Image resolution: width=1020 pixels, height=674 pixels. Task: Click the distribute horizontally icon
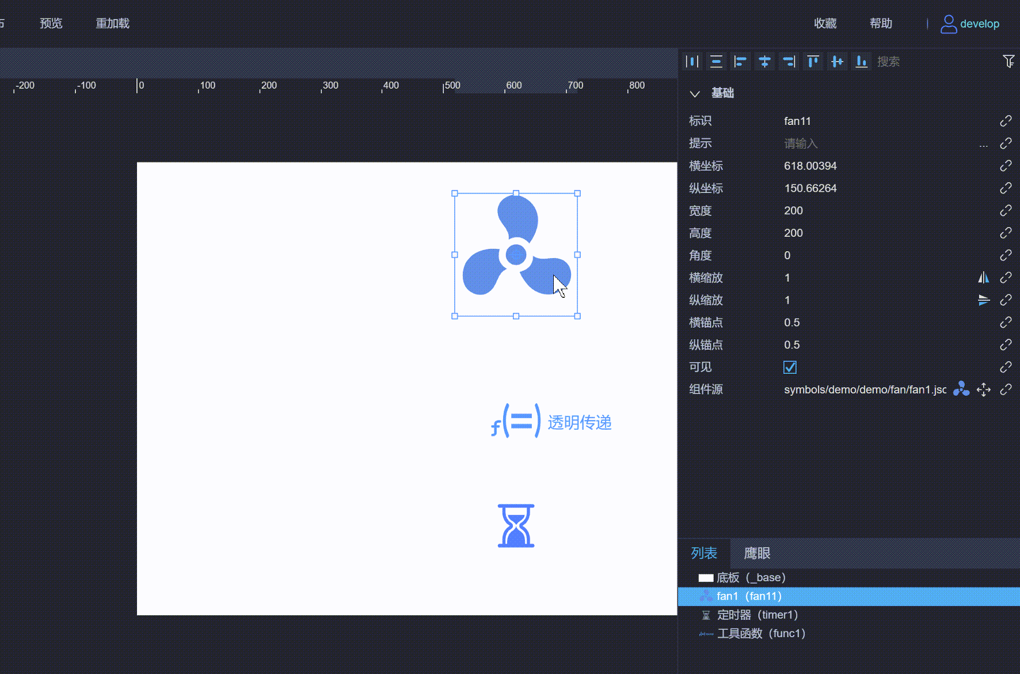(692, 62)
